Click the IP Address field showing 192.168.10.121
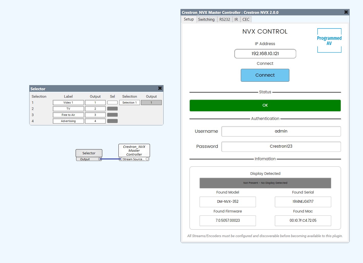This screenshot has width=363, height=263. pyautogui.click(x=265, y=54)
